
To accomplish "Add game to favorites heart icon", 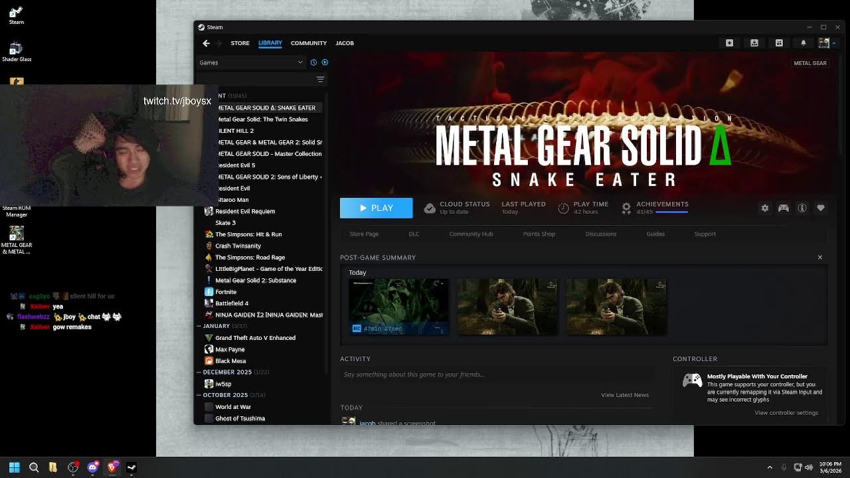I will point(821,208).
